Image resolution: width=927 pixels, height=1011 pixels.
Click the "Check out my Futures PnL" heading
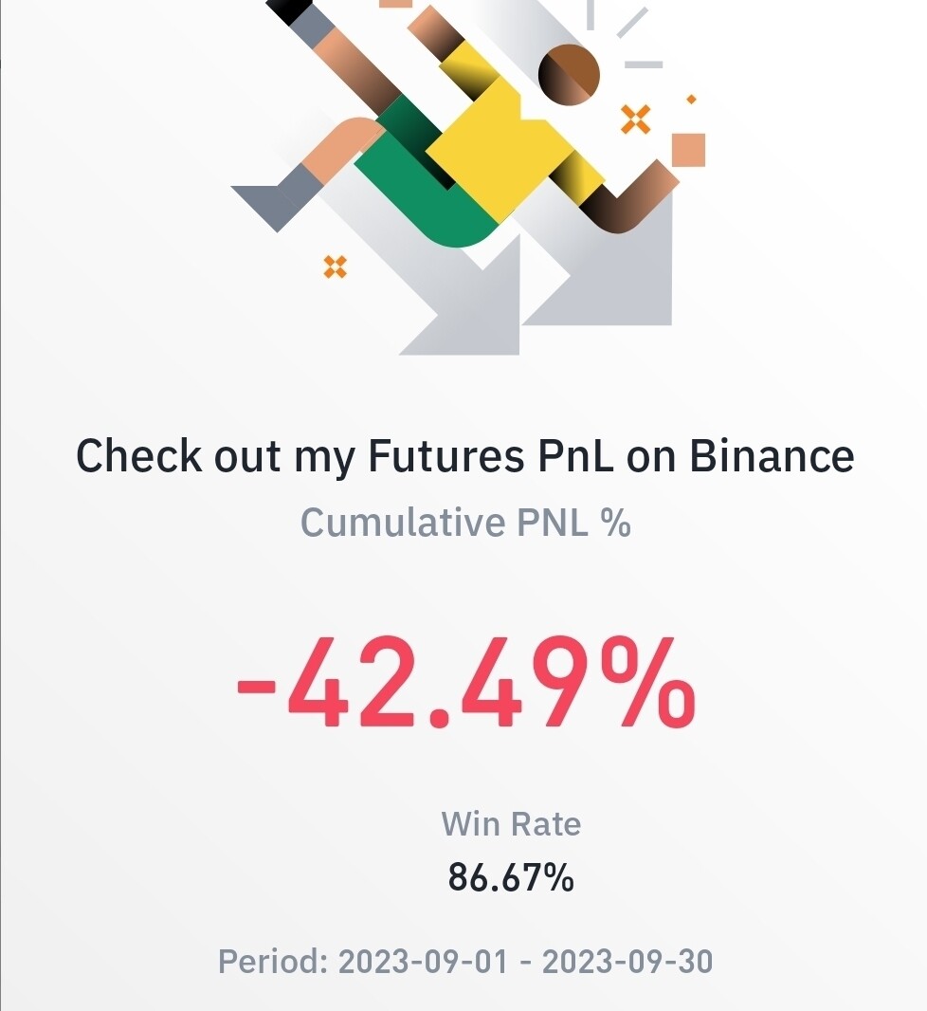(464, 456)
